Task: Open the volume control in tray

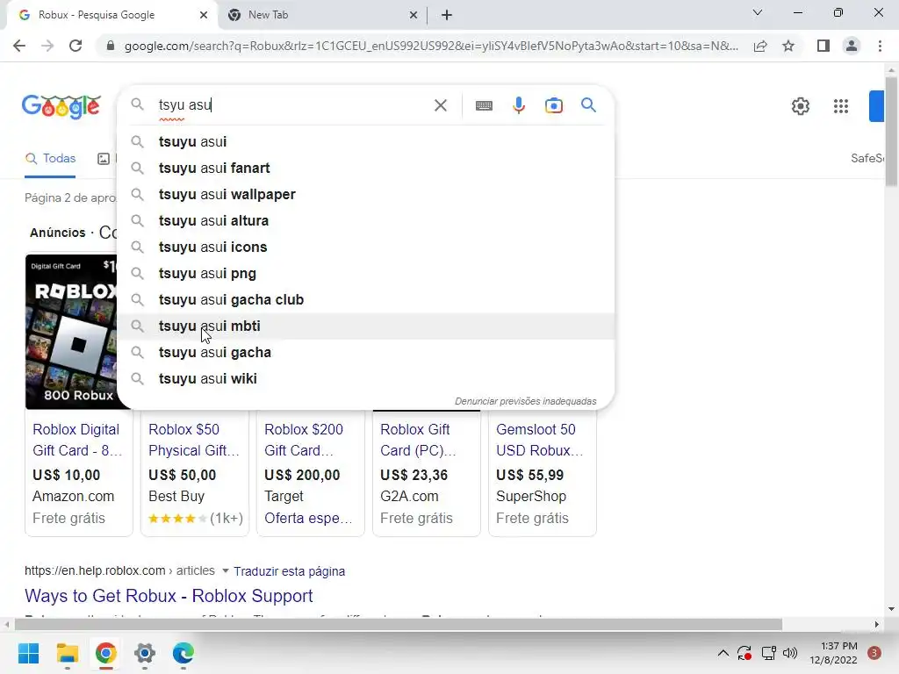Action: coord(790,653)
